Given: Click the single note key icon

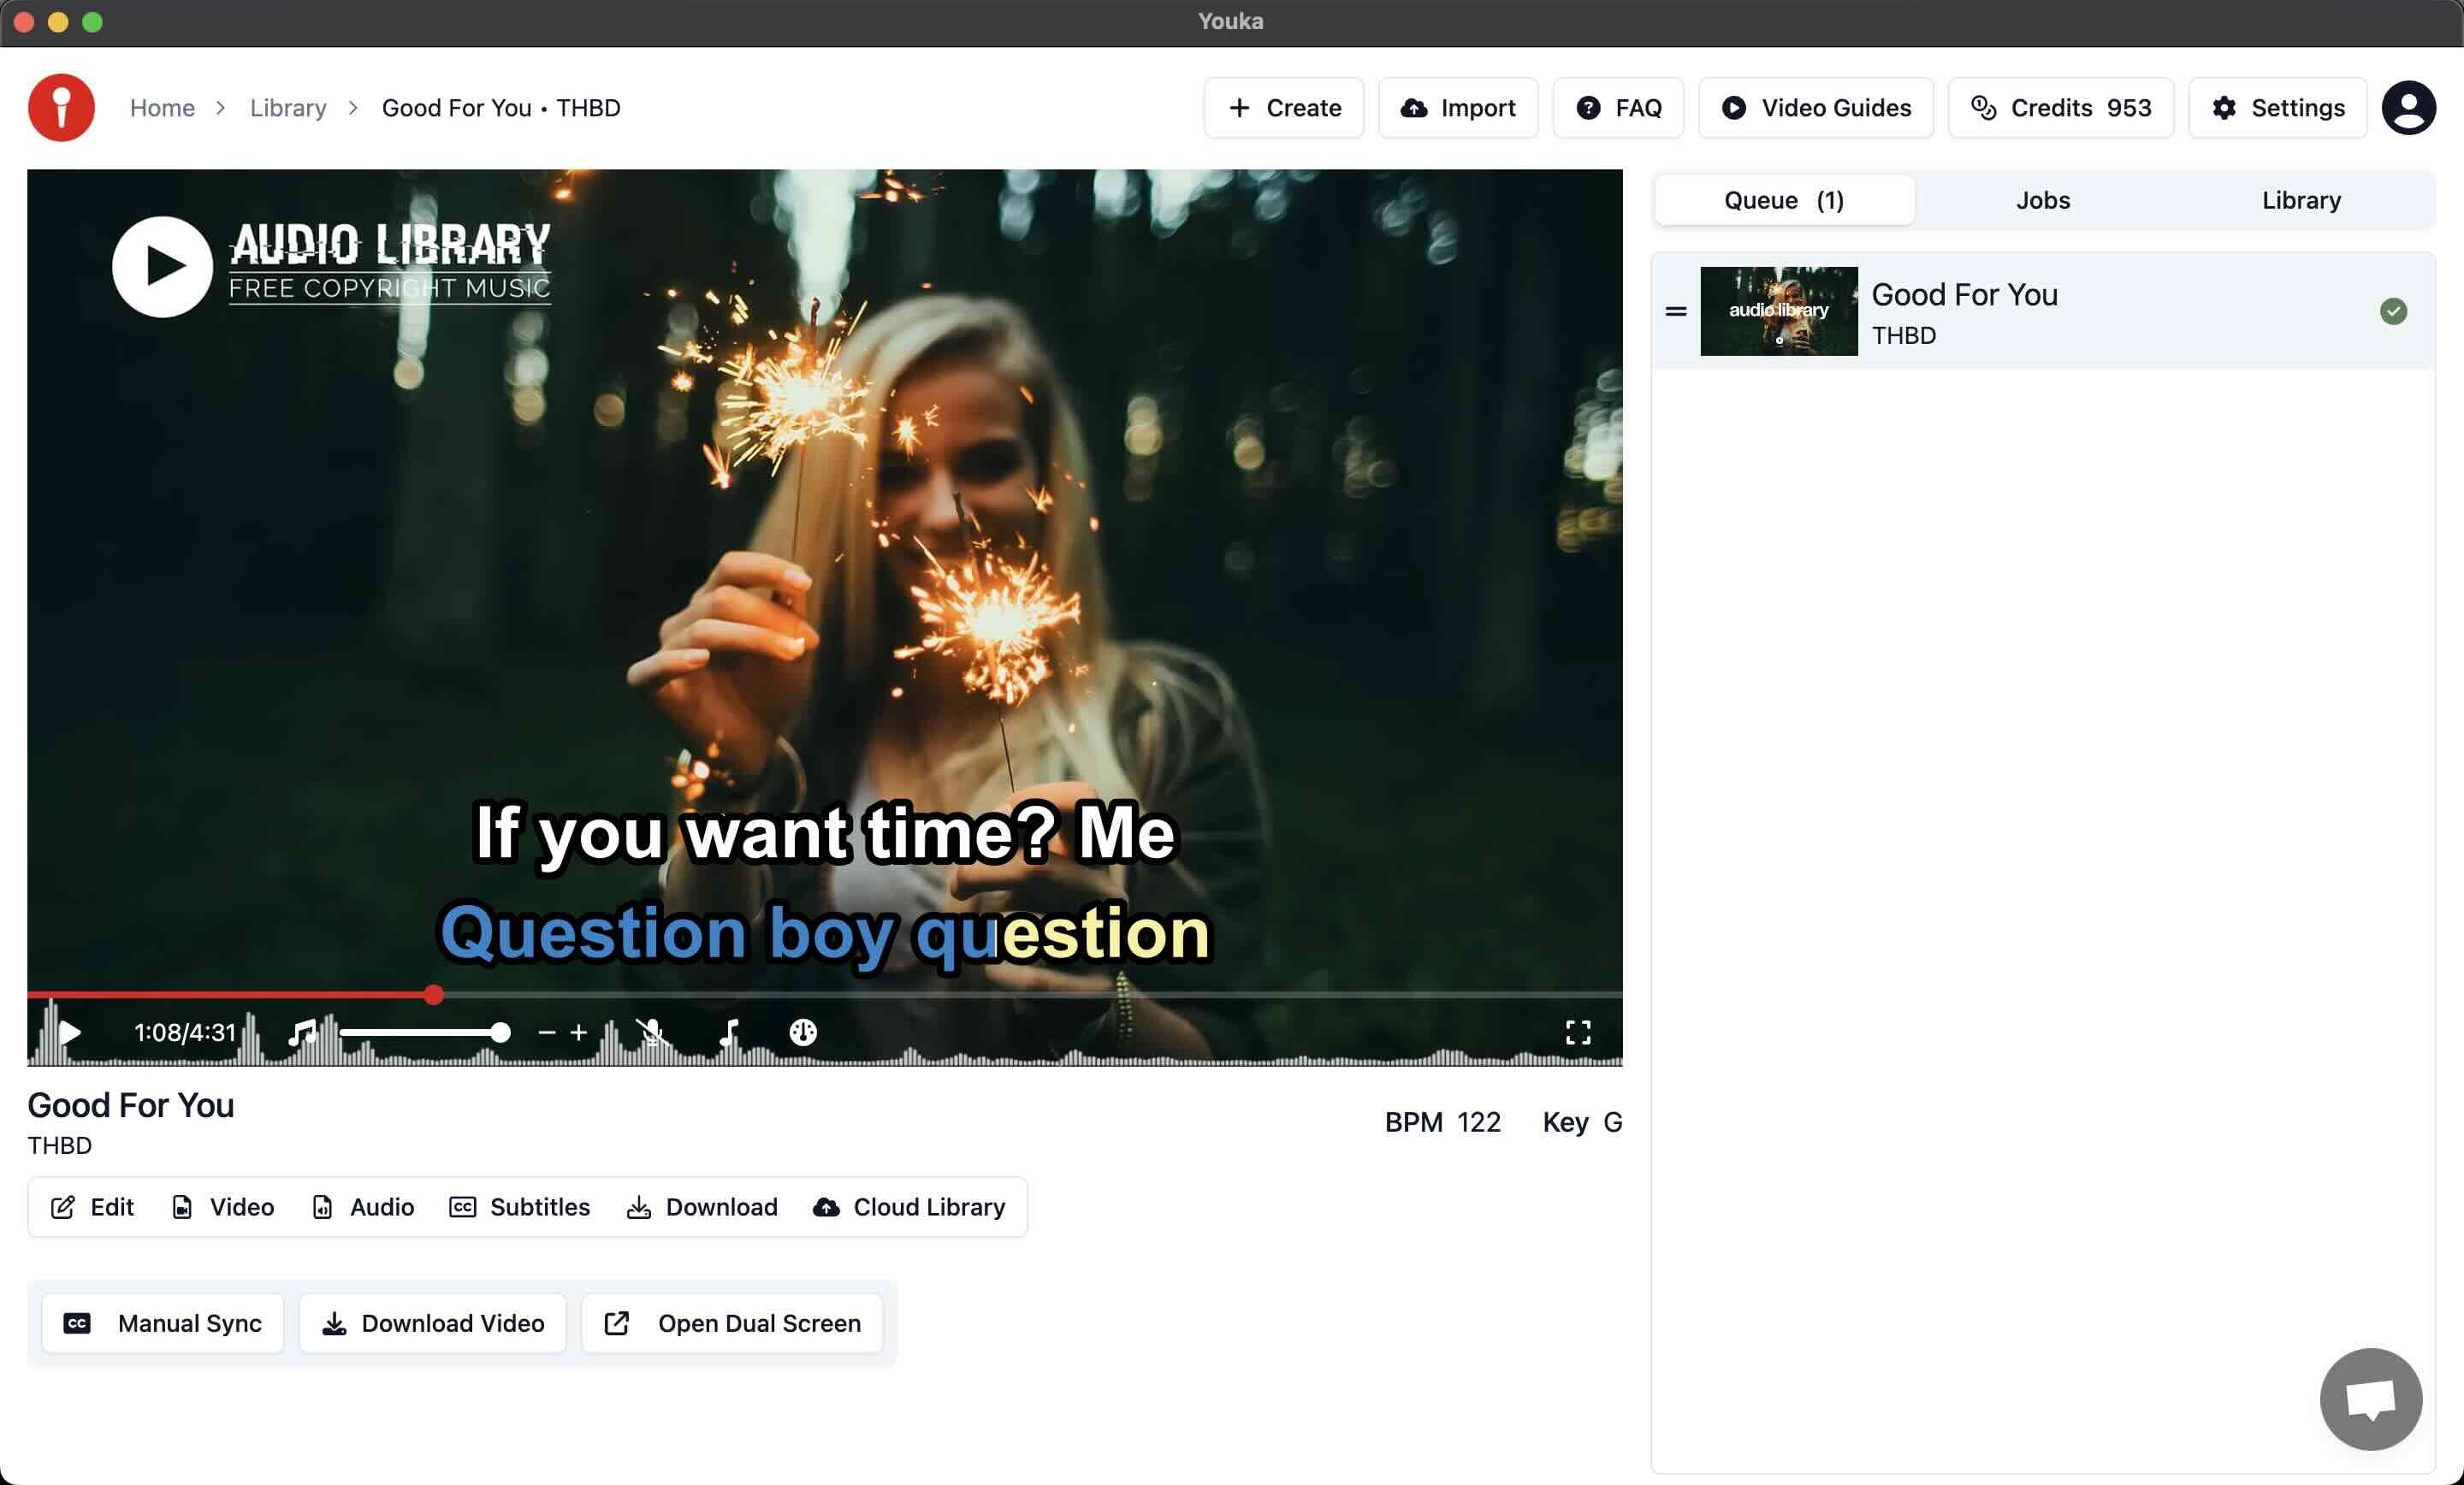Looking at the screenshot, I should tap(729, 1032).
